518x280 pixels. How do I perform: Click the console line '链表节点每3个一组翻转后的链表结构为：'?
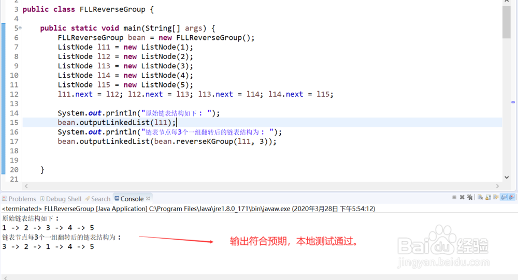pyautogui.click(x=62, y=237)
